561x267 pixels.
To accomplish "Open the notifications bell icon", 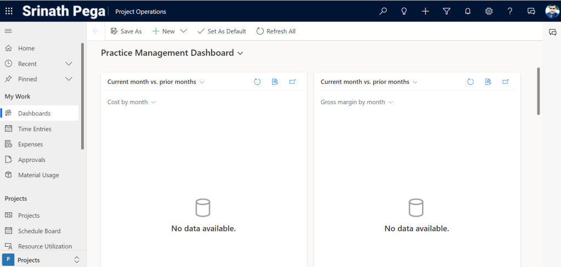I will coord(468,11).
